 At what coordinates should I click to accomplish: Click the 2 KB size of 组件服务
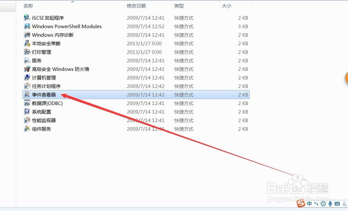[243, 129]
